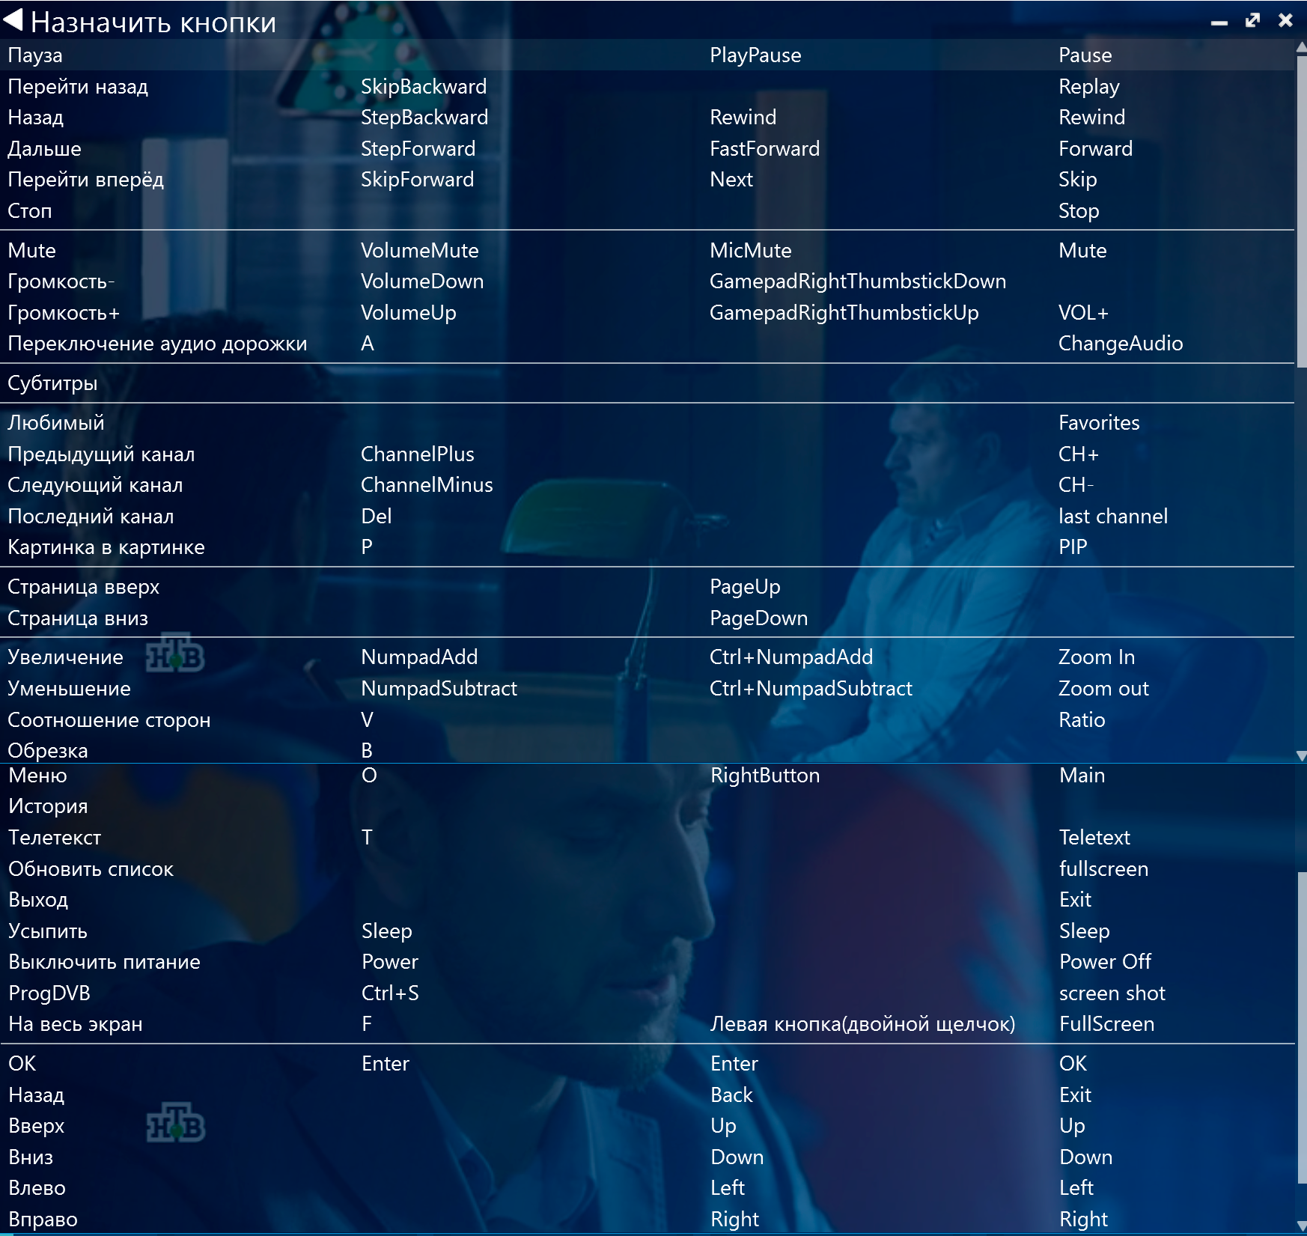Click the RightButton mouse binding for Меню
The image size is (1307, 1236).
coord(764,776)
